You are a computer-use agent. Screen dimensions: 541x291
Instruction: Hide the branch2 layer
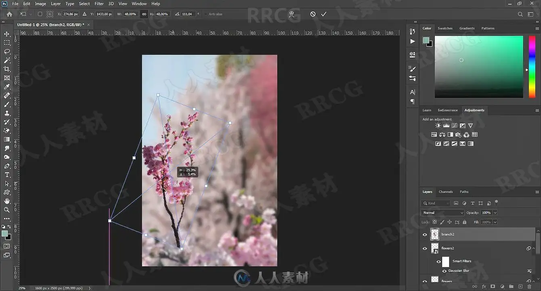pyautogui.click(x=425, y=234)
